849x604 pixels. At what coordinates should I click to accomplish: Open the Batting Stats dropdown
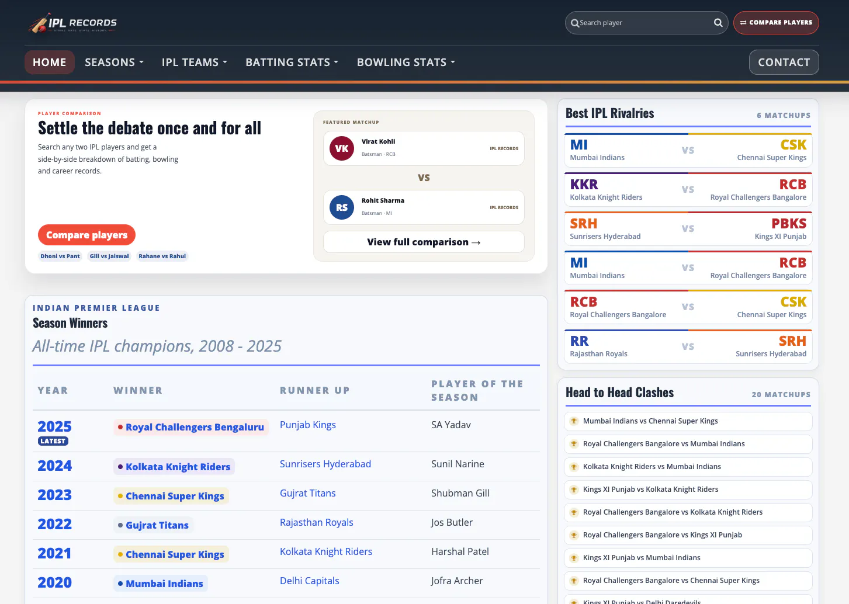tap(292, 63)
